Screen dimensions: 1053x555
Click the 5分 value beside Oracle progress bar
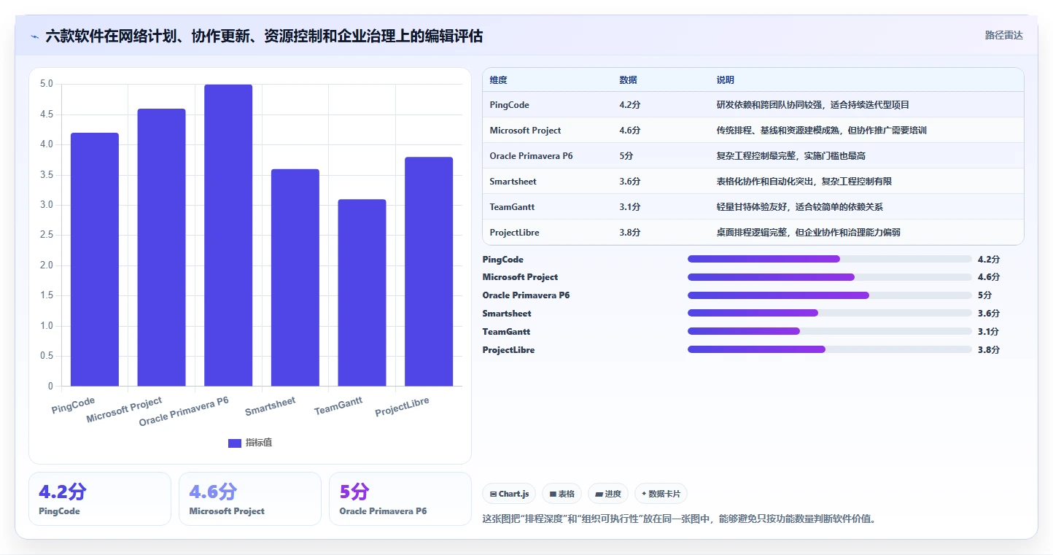[984, 295]
